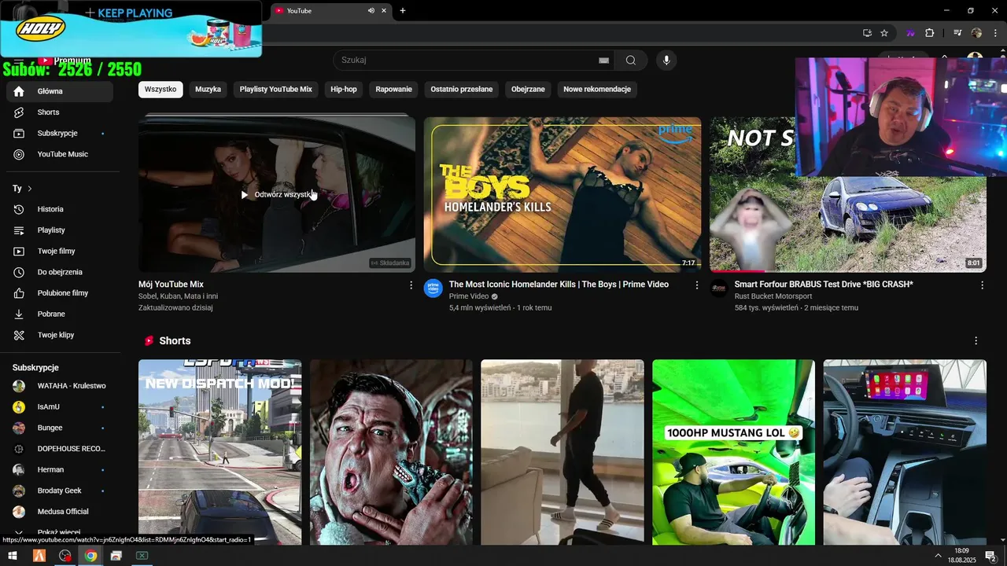Expand the Ty section chevron
Viewport: 1007px width, 566px height.
(30, 189)
